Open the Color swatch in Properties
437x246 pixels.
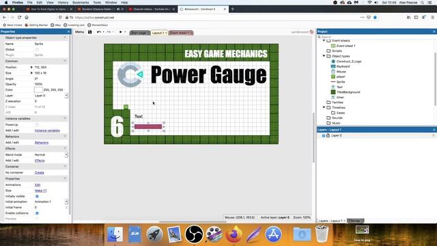pos(38,90)
